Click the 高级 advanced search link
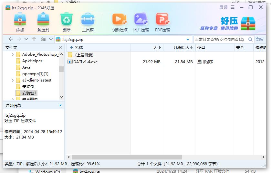This screenshot has width=271, height=173. [x=259, y=39]
